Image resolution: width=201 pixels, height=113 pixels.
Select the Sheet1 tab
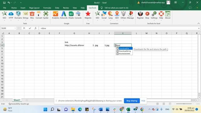[17, 100]
